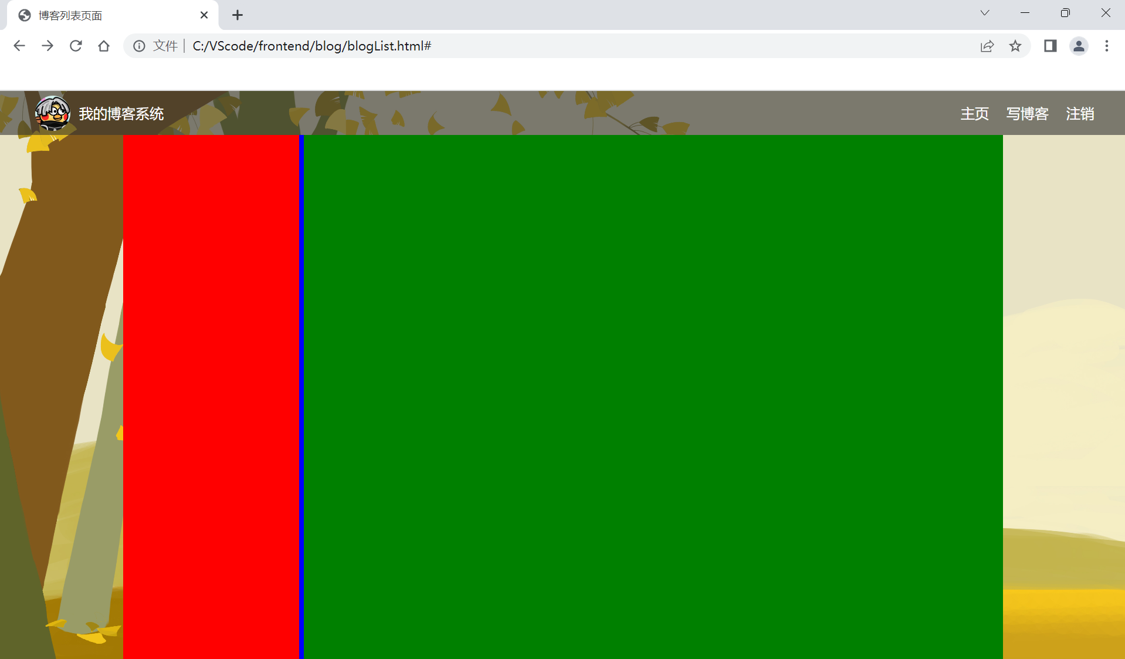This screenshot has width=1125, height=659.
Task: Open a new browser tab
Action: tap(238, 15)
